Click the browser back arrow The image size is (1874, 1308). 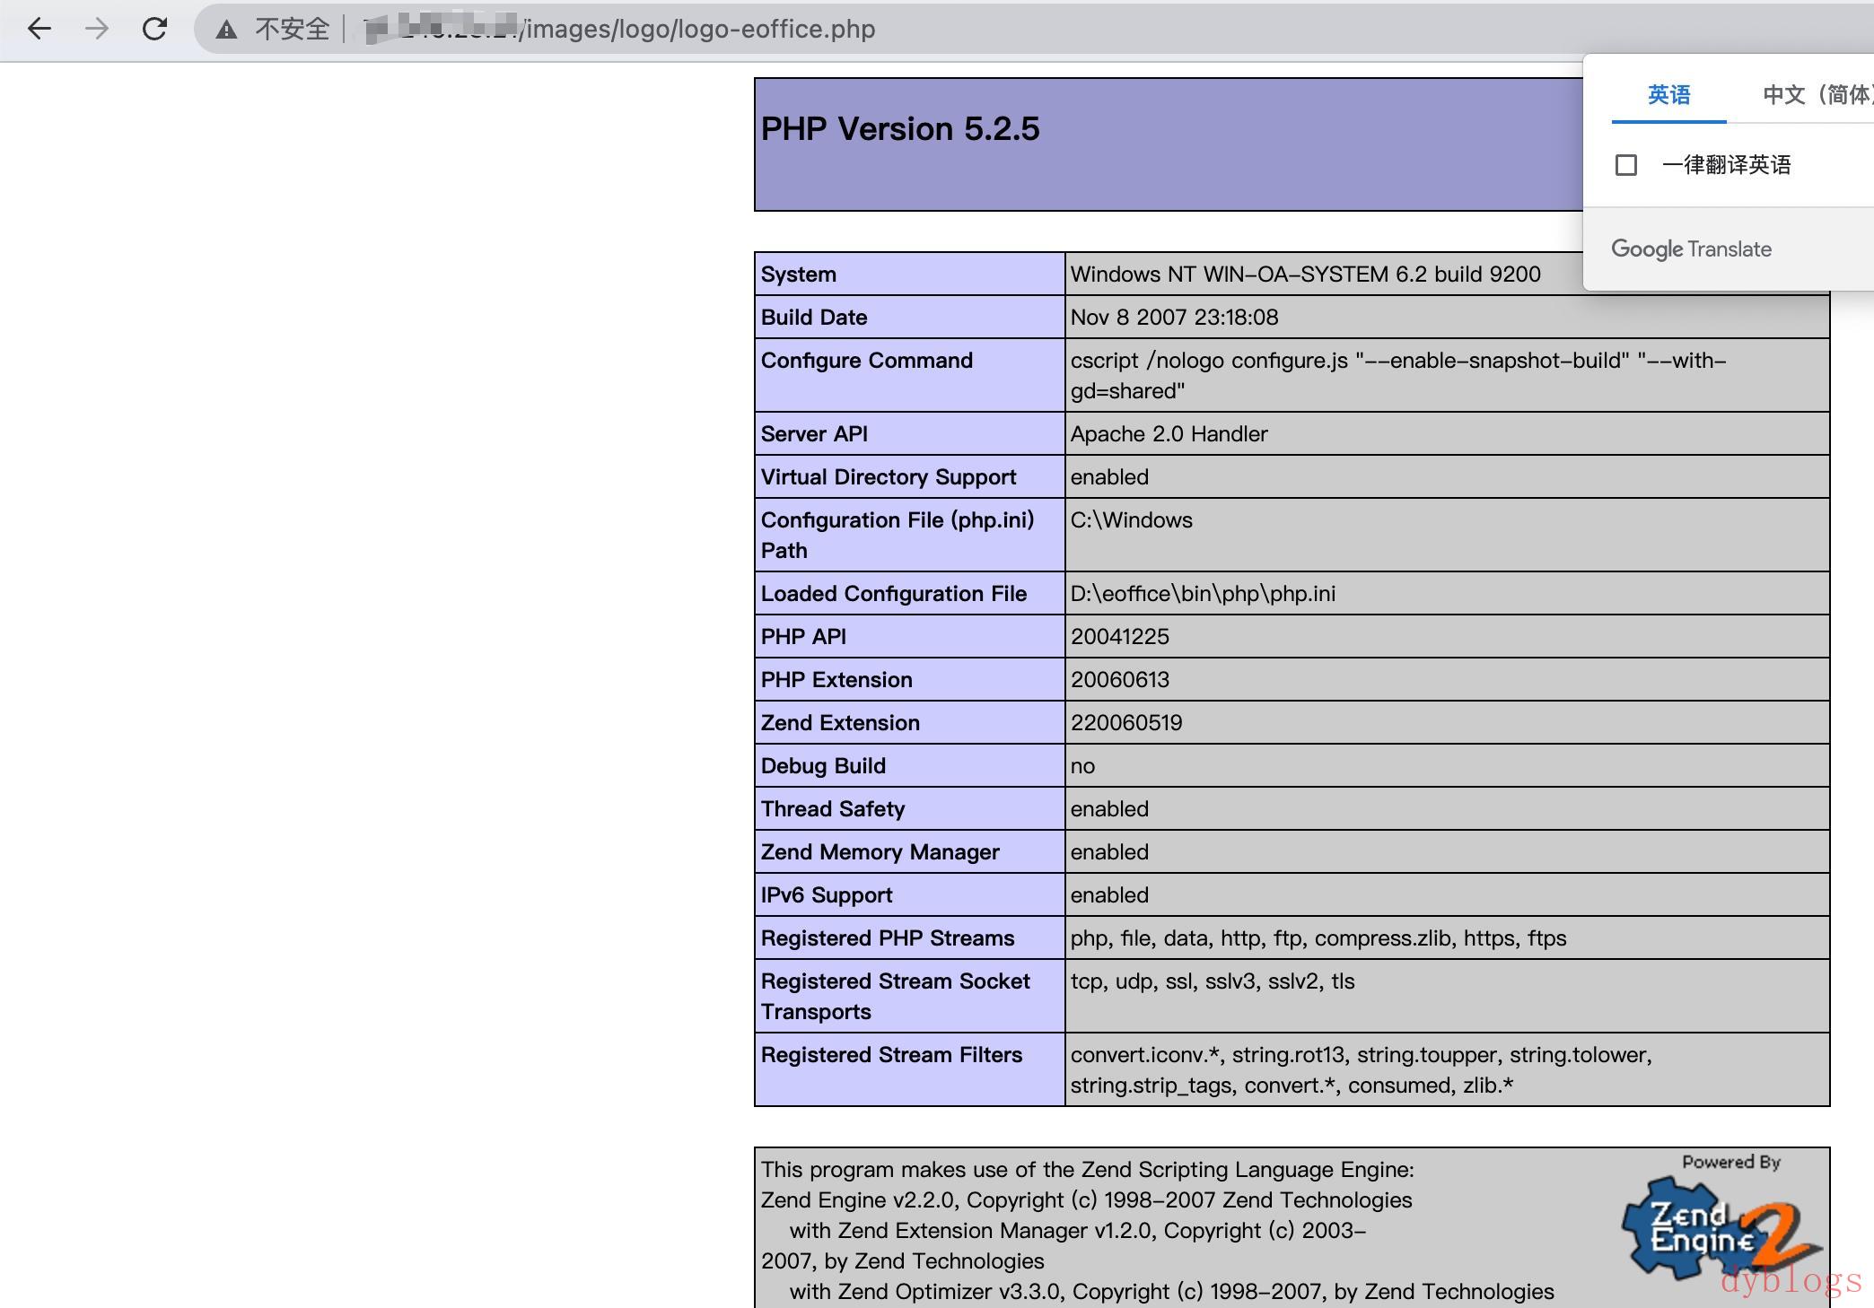(x=39, y=29)
